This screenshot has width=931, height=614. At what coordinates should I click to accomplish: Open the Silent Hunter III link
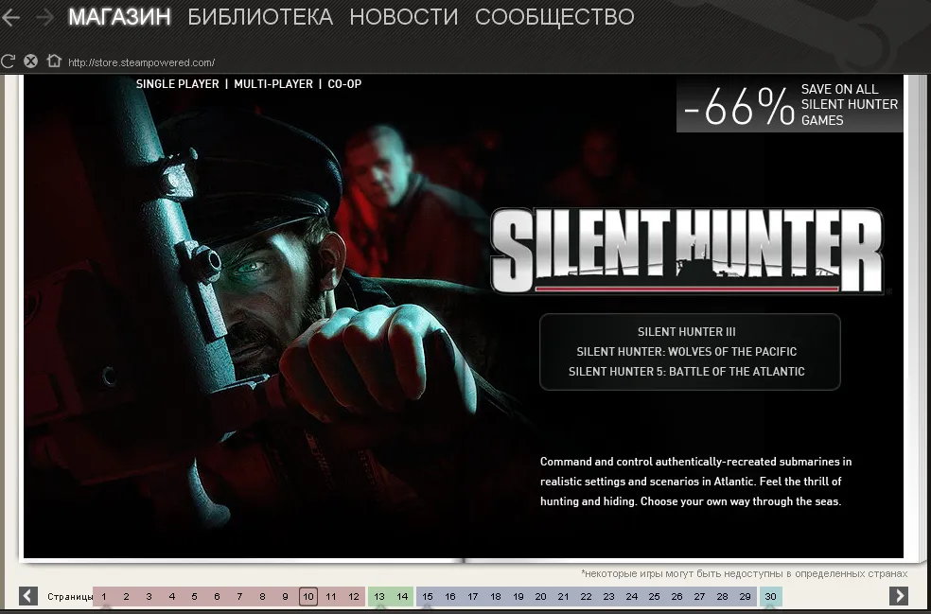coord(686,332)
